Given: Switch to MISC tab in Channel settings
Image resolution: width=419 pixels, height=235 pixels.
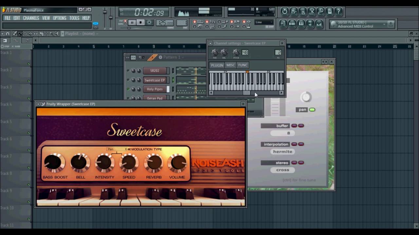Looking at the screenshot, I should pos(230,65).
